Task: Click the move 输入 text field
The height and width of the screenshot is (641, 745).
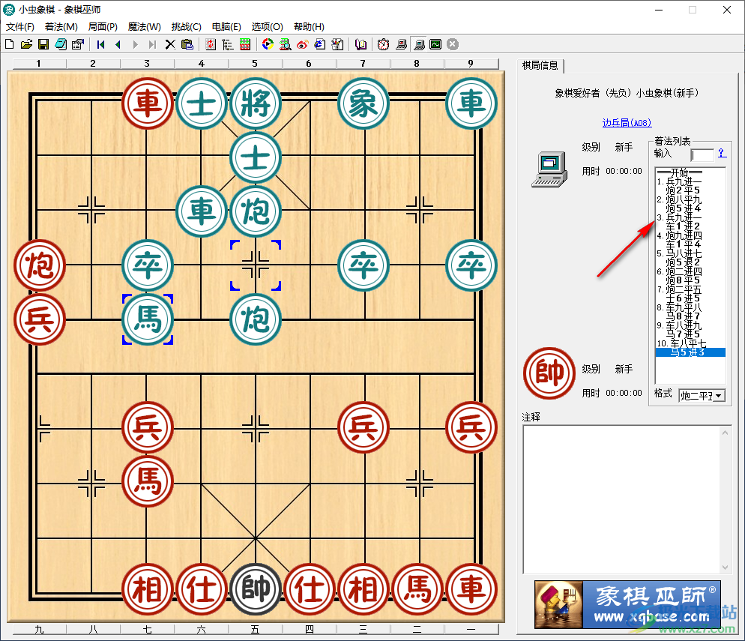Action: click(x=702, y=155)
